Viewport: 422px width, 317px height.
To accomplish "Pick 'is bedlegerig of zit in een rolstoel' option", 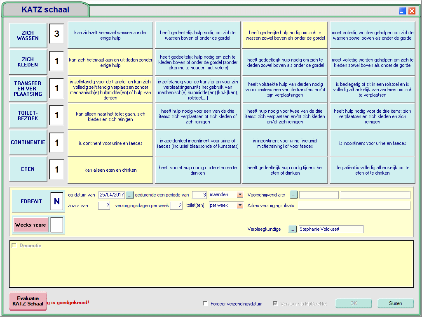I will (372, 90).
